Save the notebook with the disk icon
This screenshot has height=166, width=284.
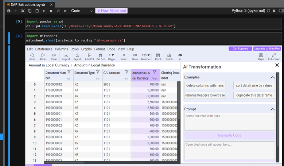point(9,11)
